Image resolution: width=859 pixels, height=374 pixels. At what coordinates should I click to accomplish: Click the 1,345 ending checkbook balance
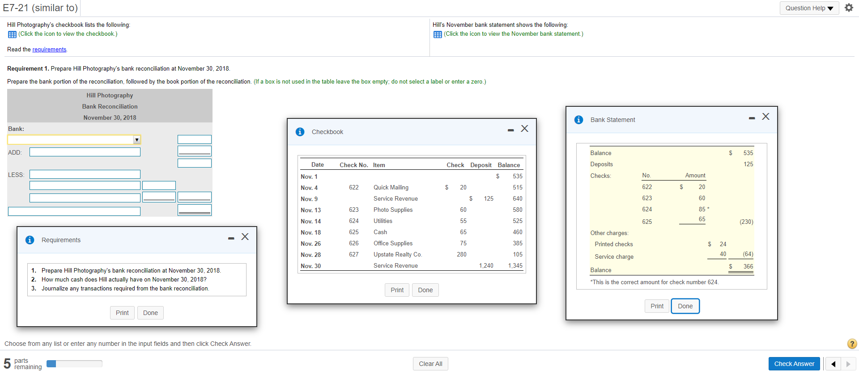tap(515, 266)
